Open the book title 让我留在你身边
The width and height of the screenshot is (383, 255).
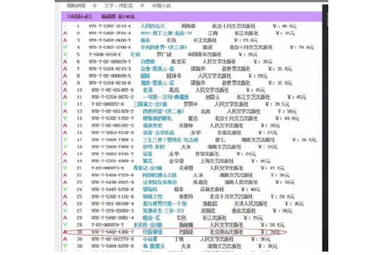pyautogui.click(x=160, y=182)
